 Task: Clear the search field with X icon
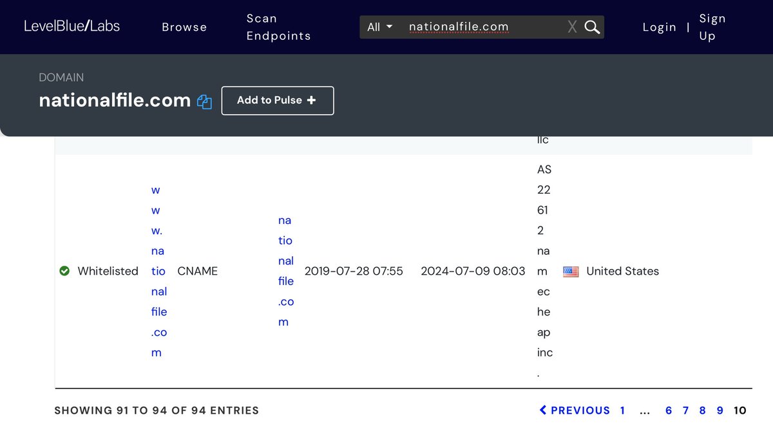(572, 27)
